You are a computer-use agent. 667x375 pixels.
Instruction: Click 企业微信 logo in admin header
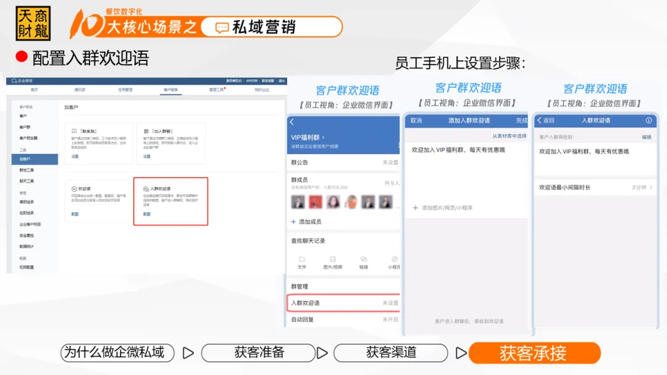click(x=22, y=81)
